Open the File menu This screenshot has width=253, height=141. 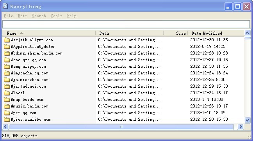[x=8, y=16]
